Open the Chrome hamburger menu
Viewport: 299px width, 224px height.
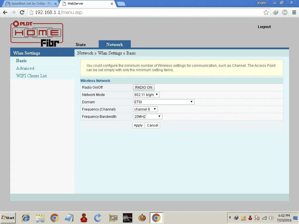294,12
